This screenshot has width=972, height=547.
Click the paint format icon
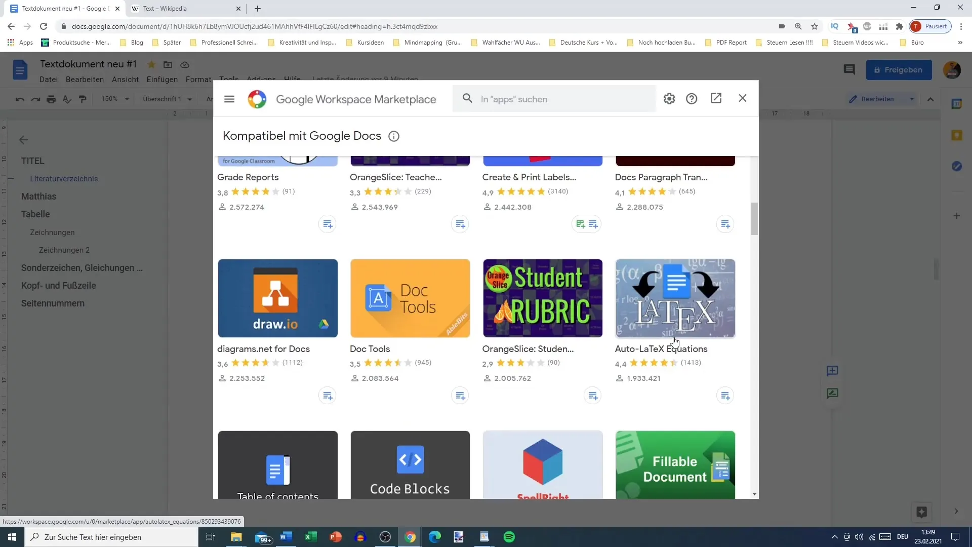tap(83, 99)
